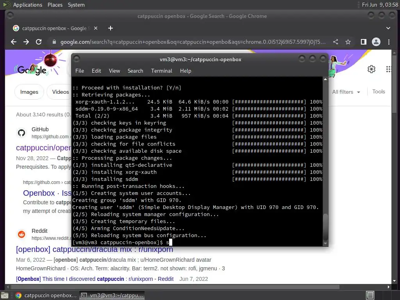Click workspace switcher in bottom panel
The height and width of the screenshot is (300, 400).
tap(370, 295)
